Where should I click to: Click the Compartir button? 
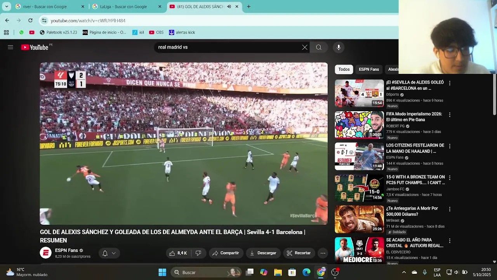pos(226,253)
